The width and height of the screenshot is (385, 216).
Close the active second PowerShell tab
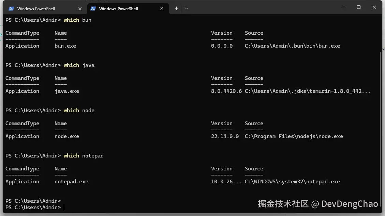click(x=162, y=9)
